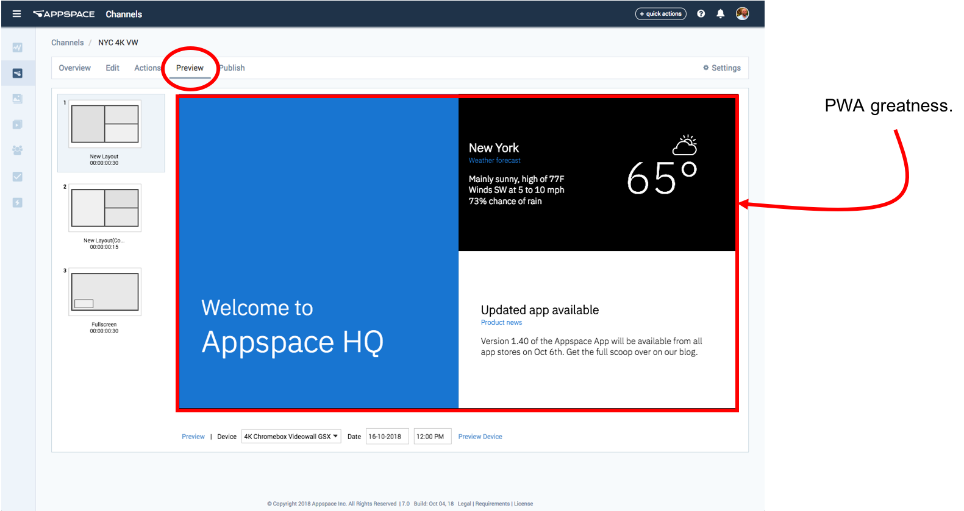The image size is (964, 511).
Task: Click the Channels title in header
Action: pyautogui.click(x=124, y=14)
